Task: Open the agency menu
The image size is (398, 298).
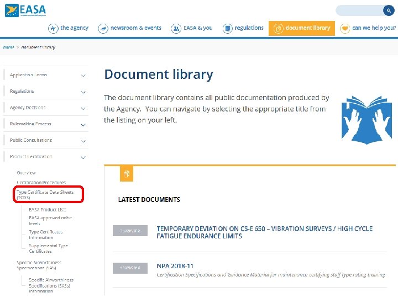Action: pos(75,28)
